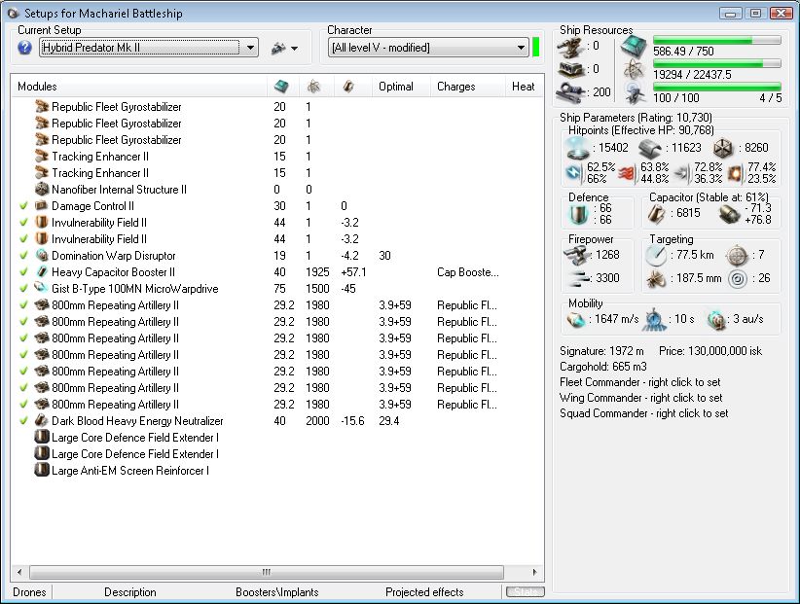
Task: Click the velocity icon showing 1647 m/s
Action: (575, 320)
